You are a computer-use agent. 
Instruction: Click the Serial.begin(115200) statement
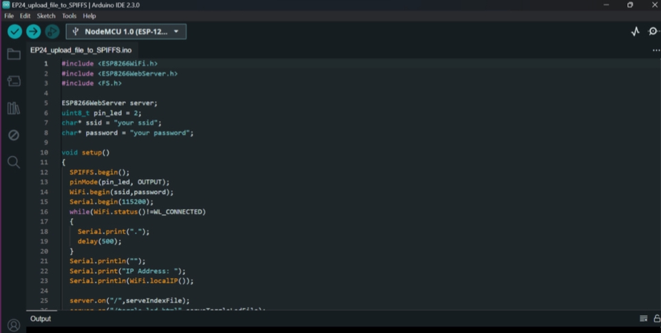tap(112, 202)
